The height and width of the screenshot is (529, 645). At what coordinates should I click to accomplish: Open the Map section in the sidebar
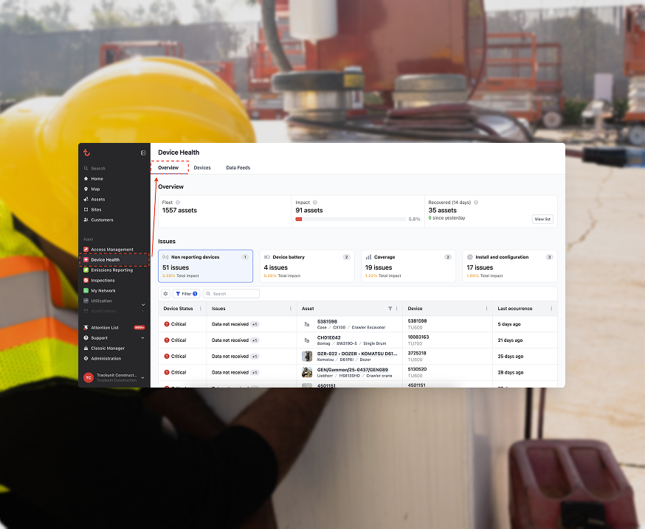pyautogui.click(x=97, y=189)
